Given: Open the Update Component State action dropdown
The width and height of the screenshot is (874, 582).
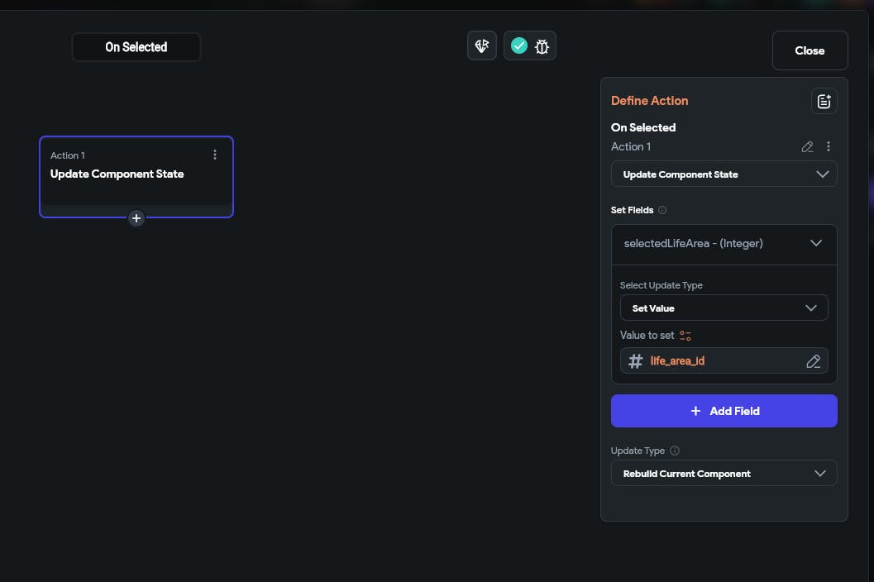Looking at the screenshot, I should click(x=724, y=174).
